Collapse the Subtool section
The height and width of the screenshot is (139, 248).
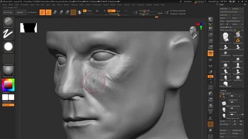coord(223,91)
